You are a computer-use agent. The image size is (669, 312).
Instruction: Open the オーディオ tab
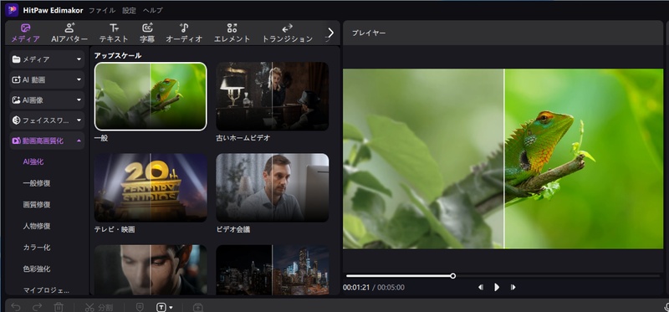point(184,33)
